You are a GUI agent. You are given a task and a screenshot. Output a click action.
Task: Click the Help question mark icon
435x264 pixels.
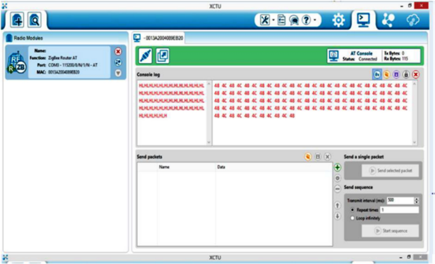click(306, 20)
